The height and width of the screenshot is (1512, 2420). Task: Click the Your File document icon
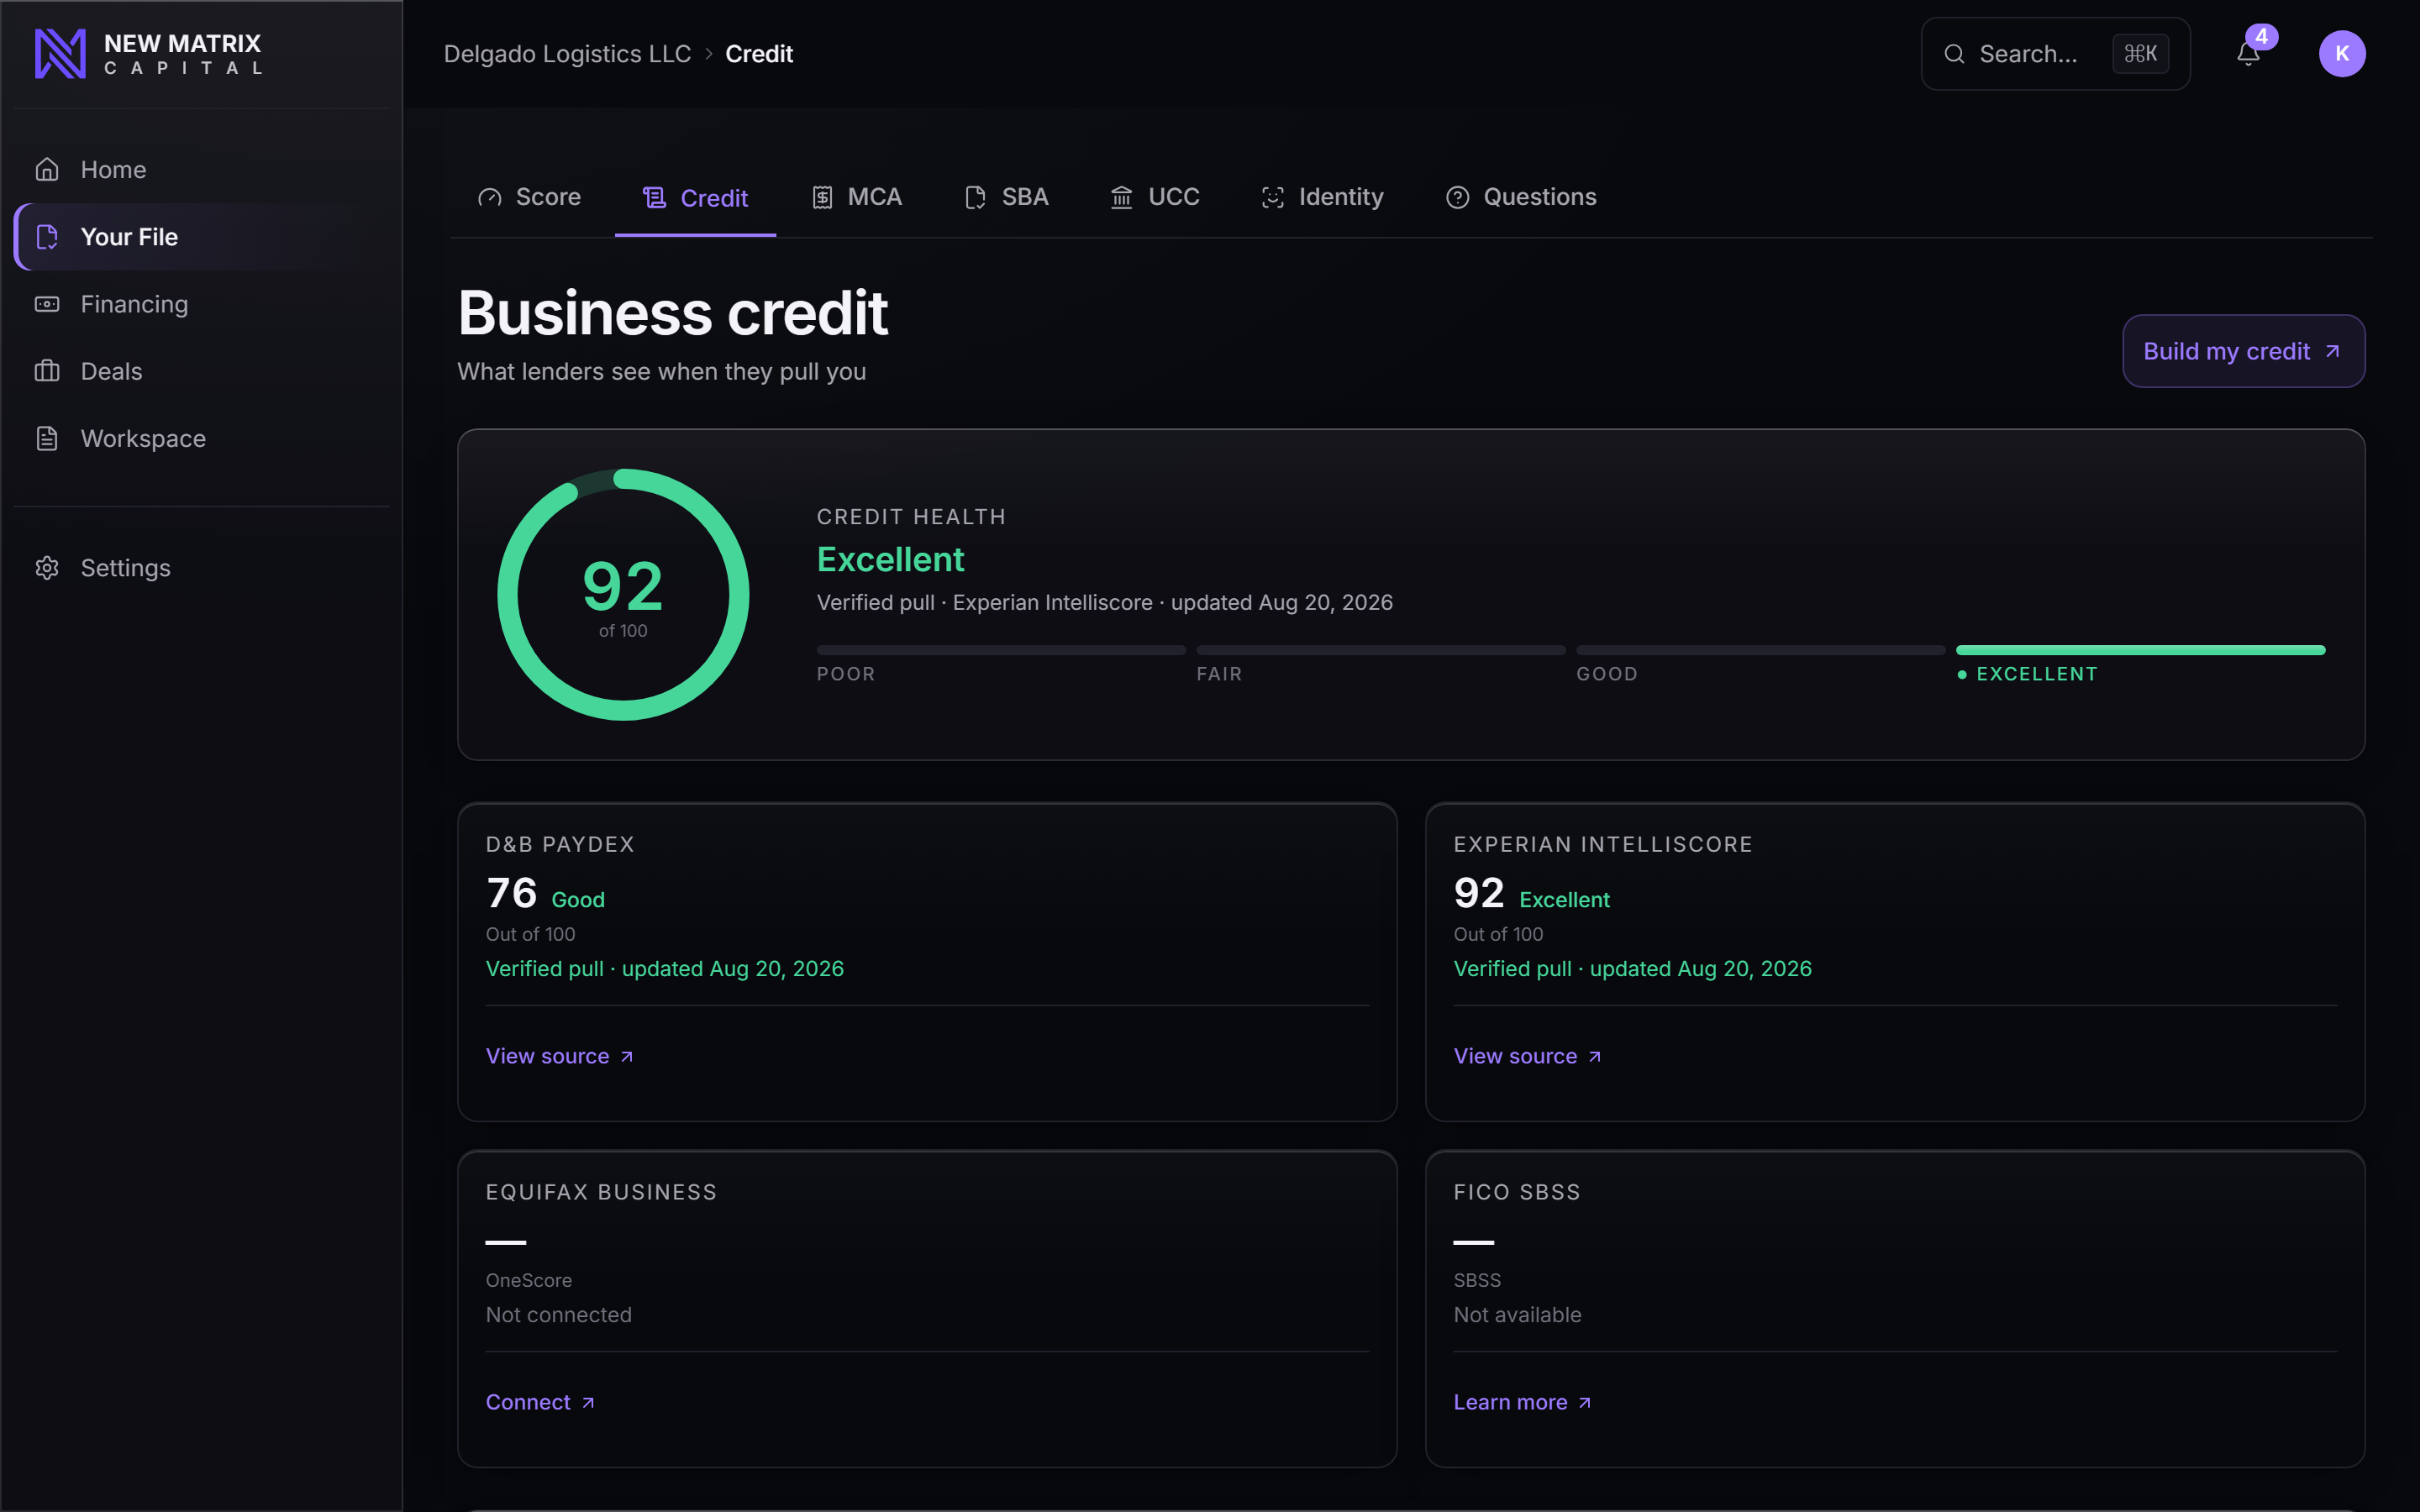click(47, 237)
